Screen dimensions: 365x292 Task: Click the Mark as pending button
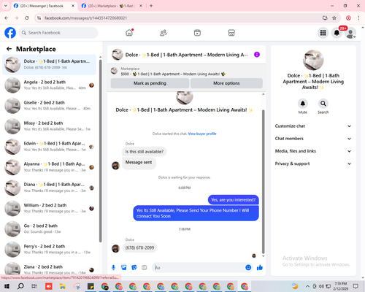pyautogui.click(x=150, y=83)
